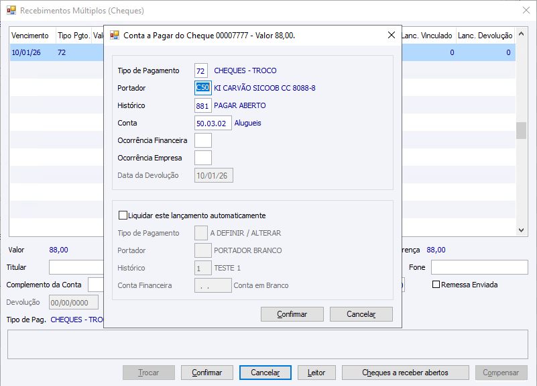Click the Vencimento column header
This screenshot has height=386, width=537.
(x=32, y=36)
